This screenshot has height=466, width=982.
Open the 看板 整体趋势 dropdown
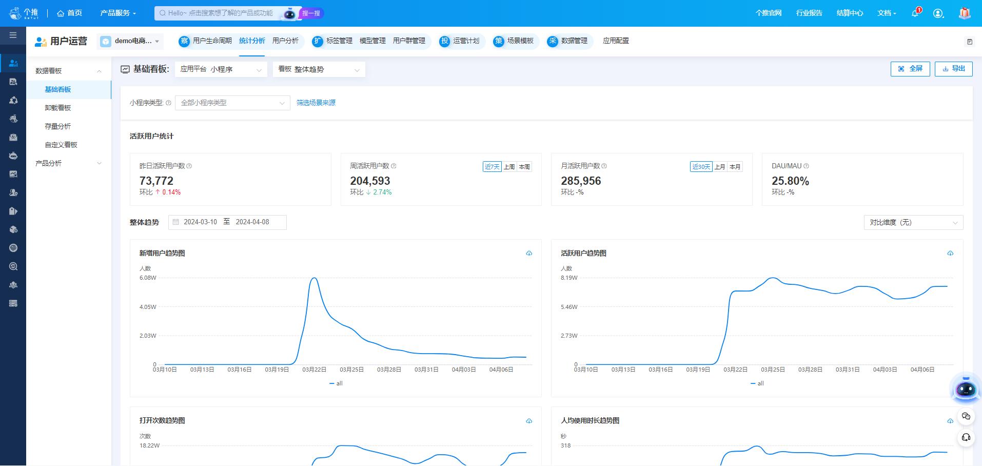tap(319, 69)
